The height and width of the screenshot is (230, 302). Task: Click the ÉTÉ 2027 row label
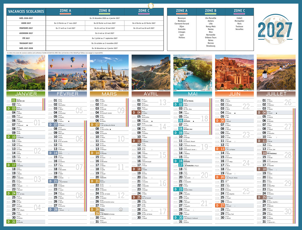coord(26,38)
